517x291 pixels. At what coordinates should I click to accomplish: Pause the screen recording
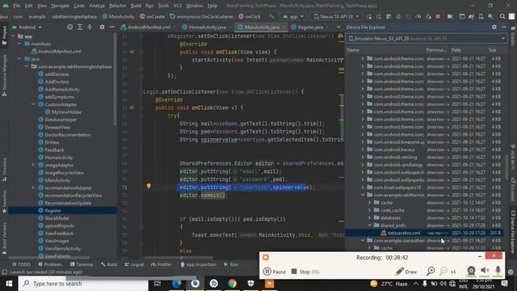[x=275, y=272]
